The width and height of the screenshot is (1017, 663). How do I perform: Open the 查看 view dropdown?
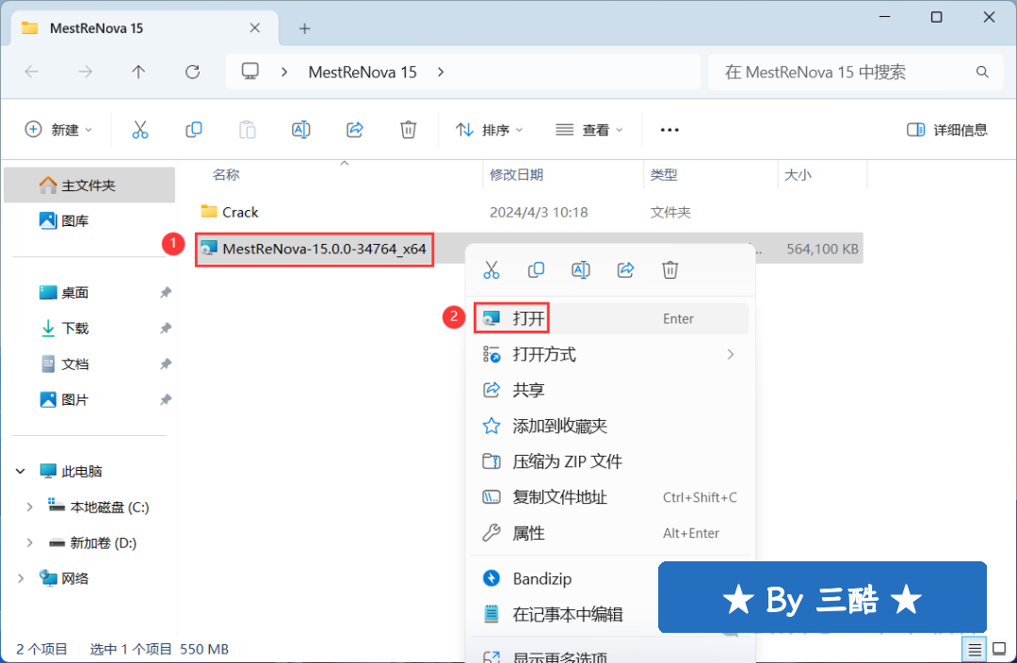589,130
